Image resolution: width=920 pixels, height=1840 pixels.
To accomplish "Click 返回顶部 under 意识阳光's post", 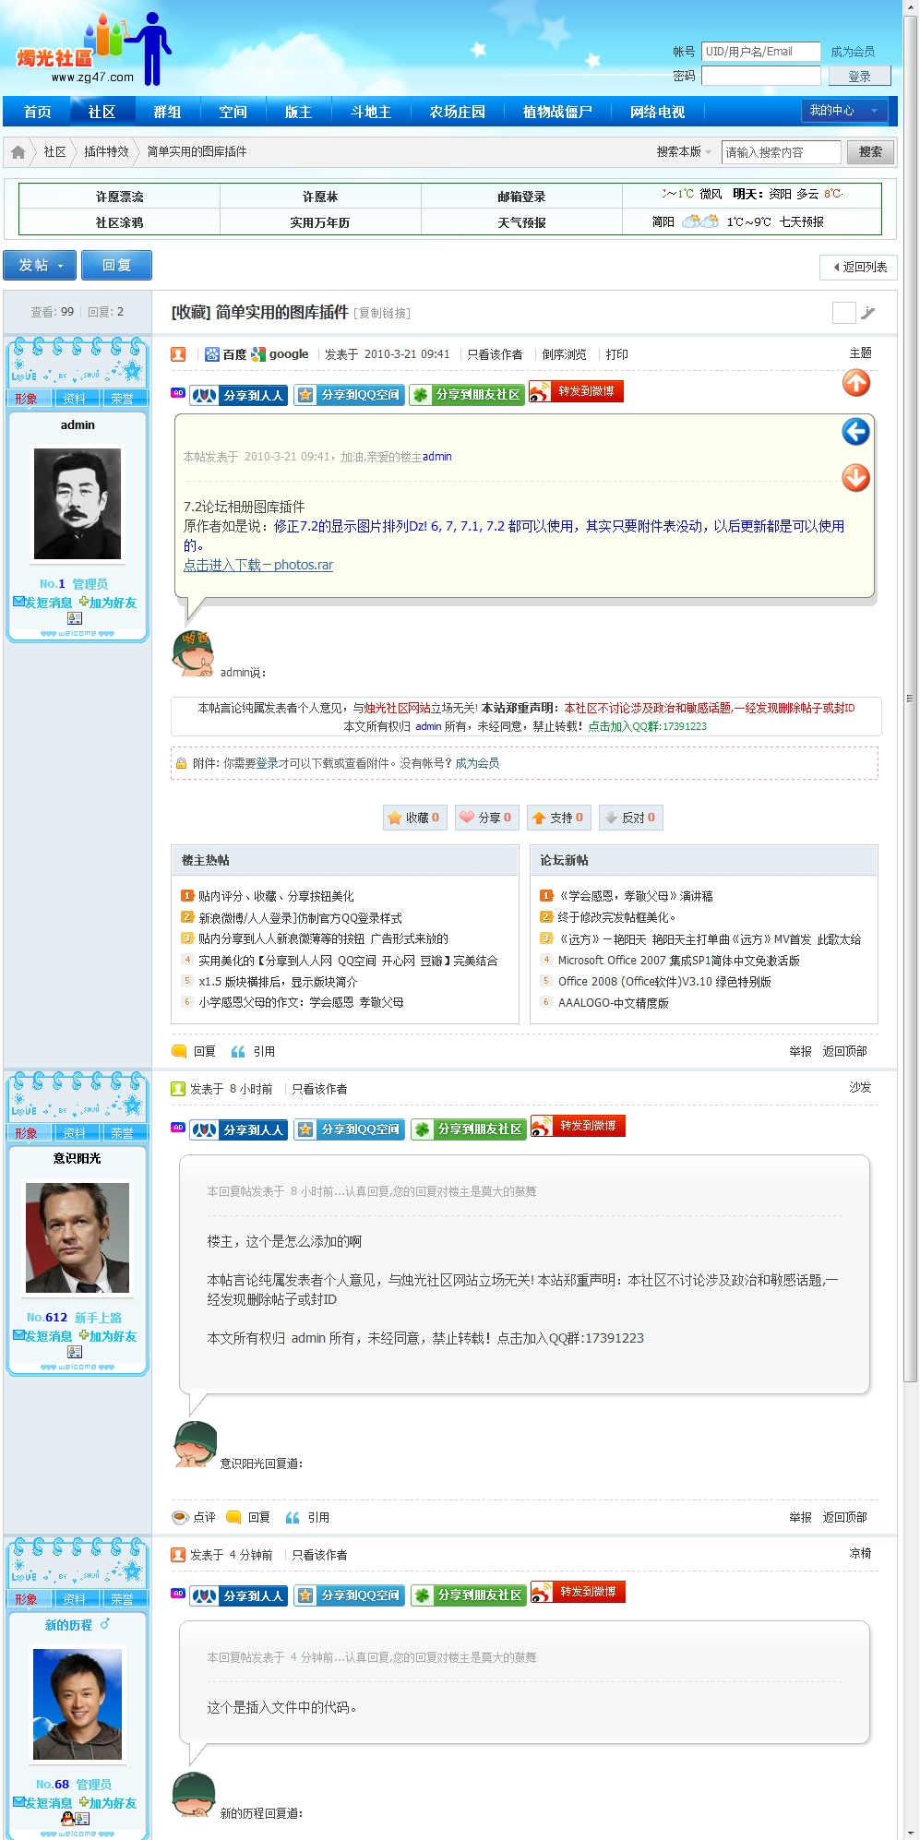I will click(844, 1517).
